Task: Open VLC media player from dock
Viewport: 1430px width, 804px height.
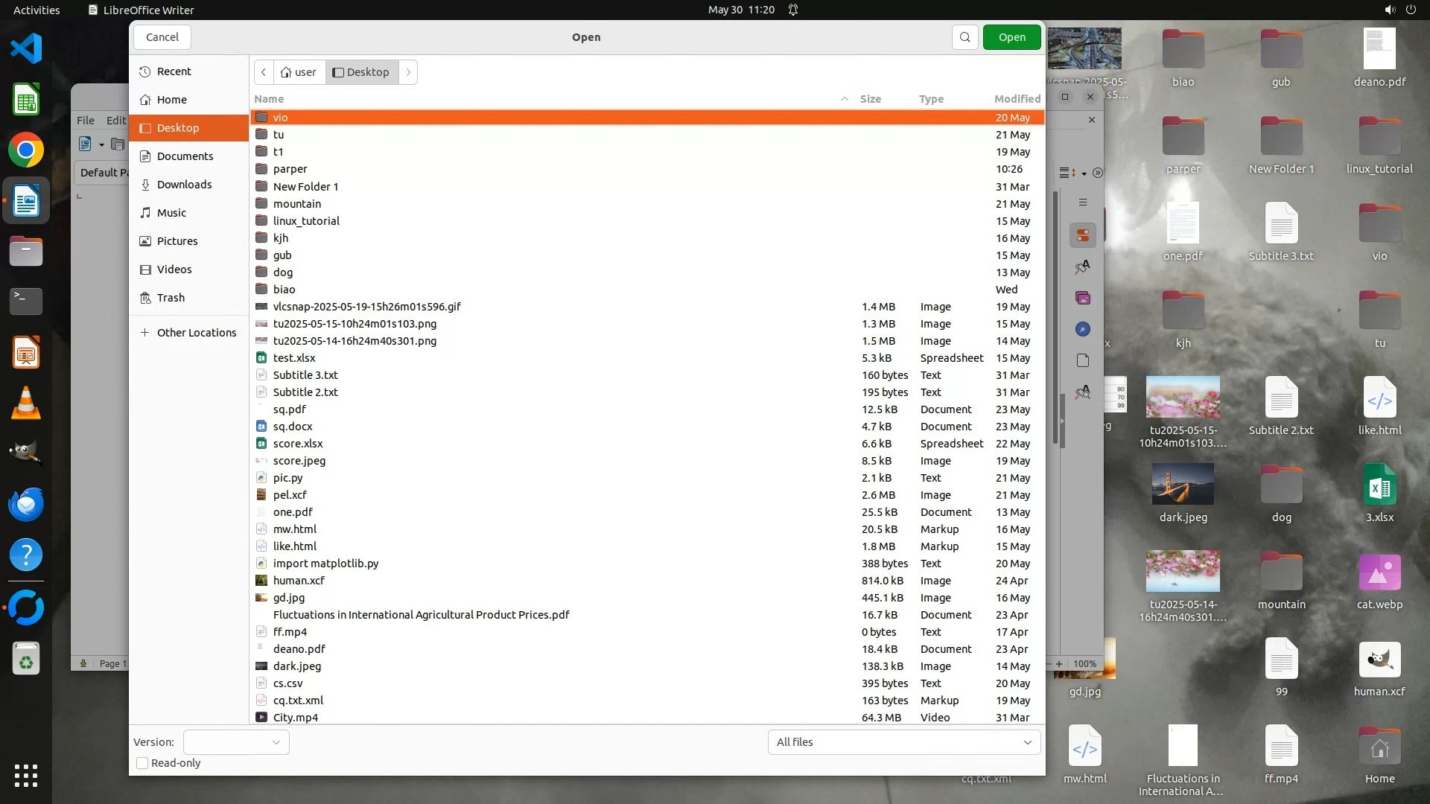Action: [x=26, y=403]
